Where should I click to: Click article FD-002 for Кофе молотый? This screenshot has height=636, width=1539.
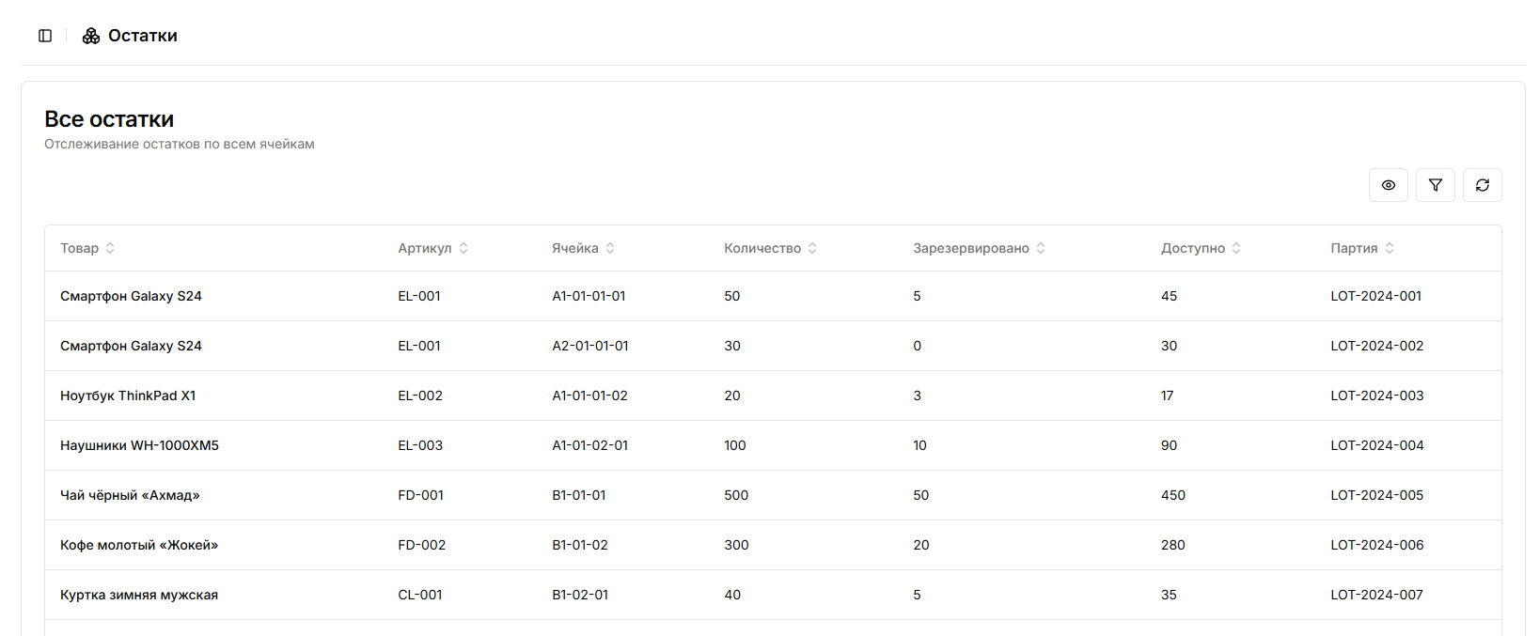[x=421, y=545]
